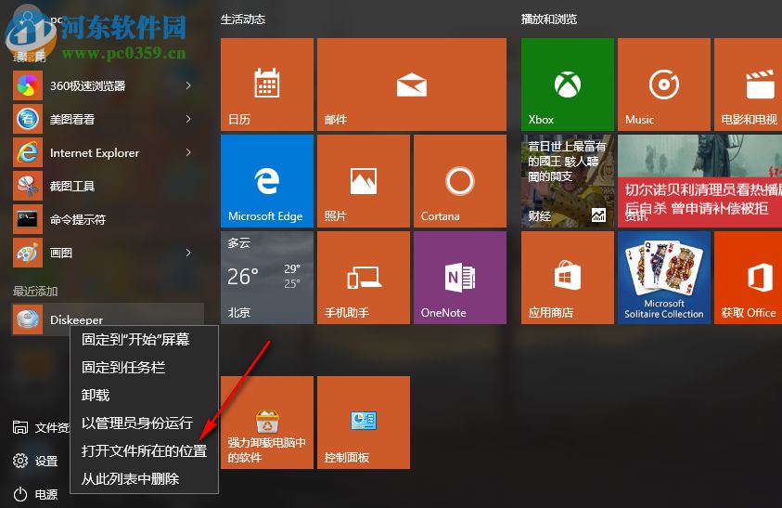Click 打开文件所在的位置 menu entry

144,451
